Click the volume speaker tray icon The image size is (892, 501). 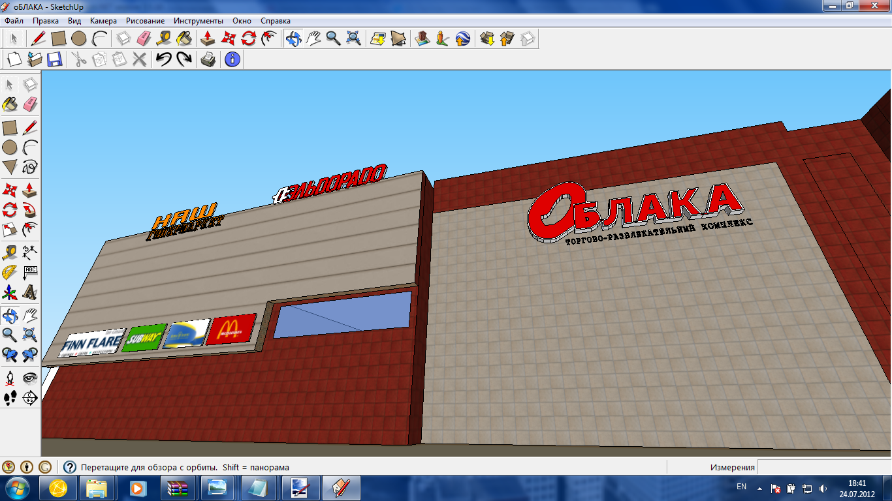coord(823,488)
